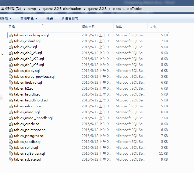Expand breadcrumb arrow after quartz-2.2.3
194x173 pixels.
(110, 9)
